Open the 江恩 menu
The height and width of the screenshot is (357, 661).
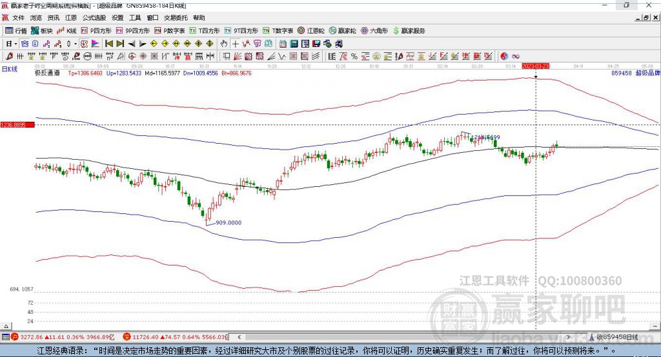coord(71,17)
